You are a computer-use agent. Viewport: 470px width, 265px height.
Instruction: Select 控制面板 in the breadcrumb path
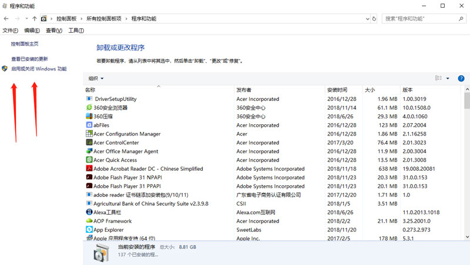pyautogui.click(x=66, y=19)
